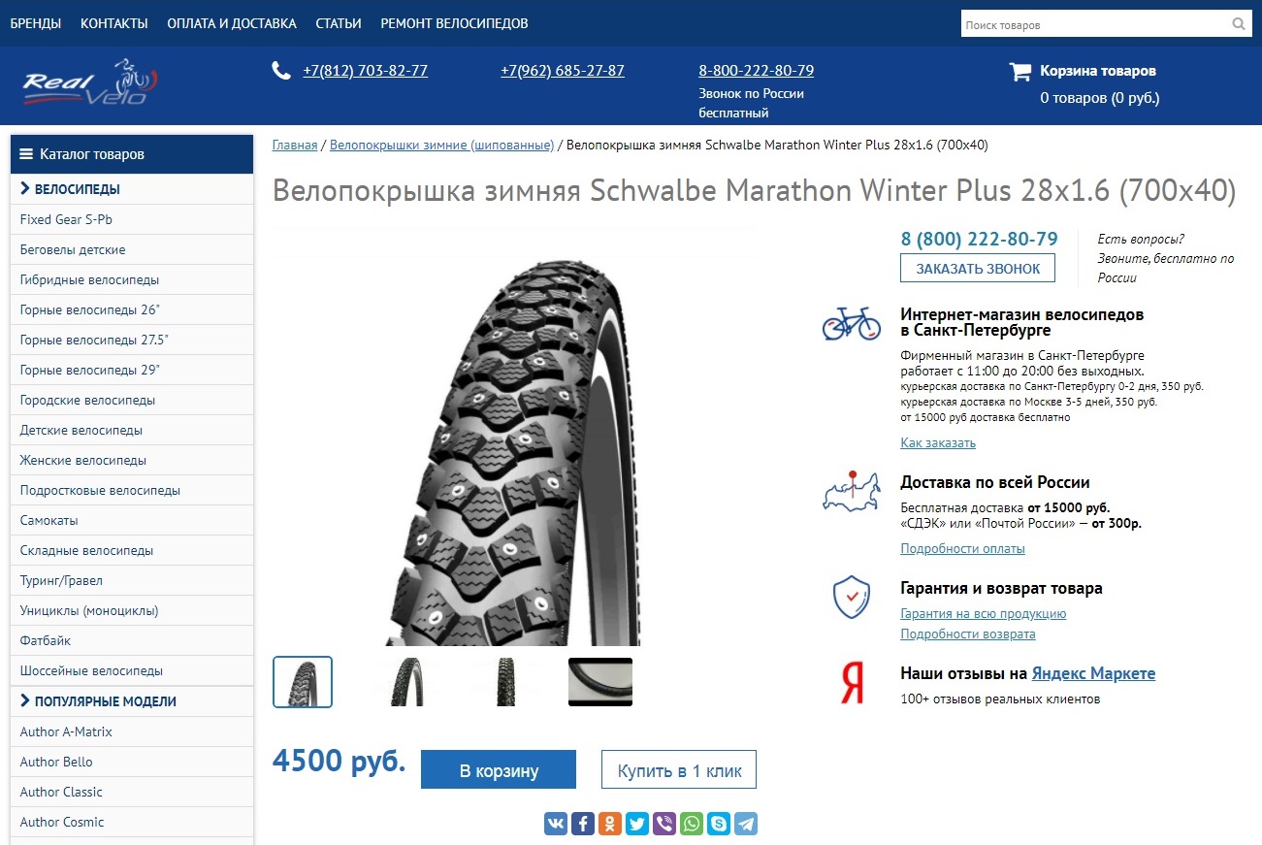Share the product on VK

pyautogui.click(x=556, y=824)
